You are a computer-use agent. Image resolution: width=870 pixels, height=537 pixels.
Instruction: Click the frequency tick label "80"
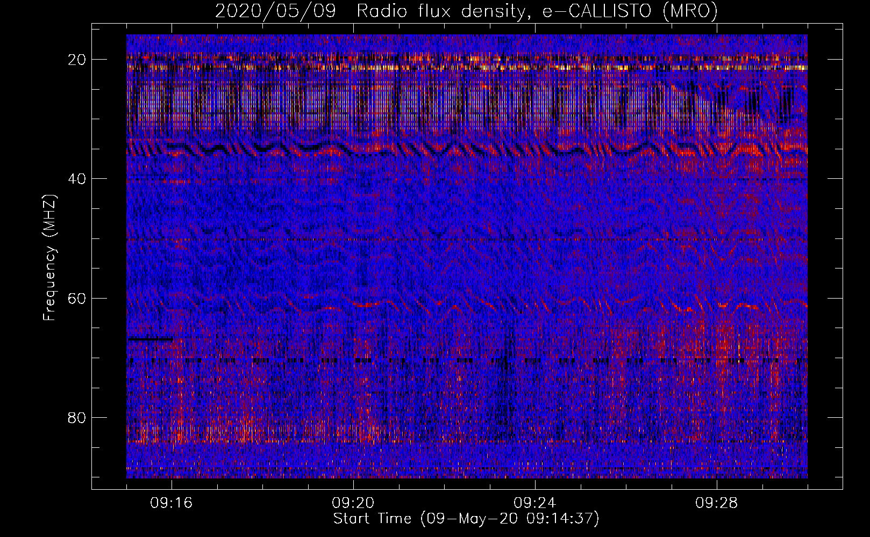pos(77,418)
